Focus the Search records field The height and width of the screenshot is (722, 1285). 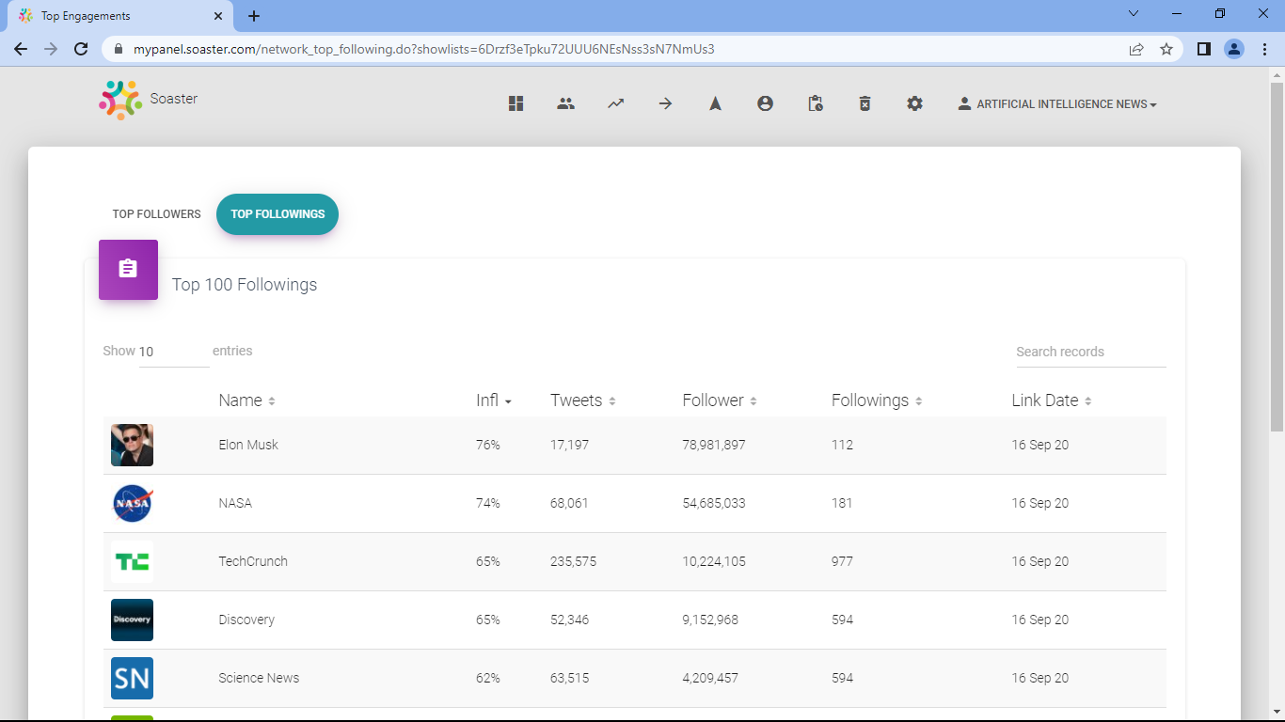pos(1090,352)
